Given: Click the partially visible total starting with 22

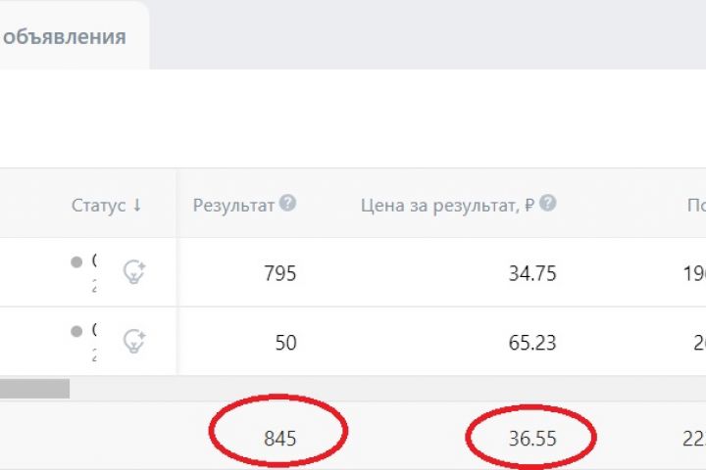Looking at the screenshot, I should 694,439.
